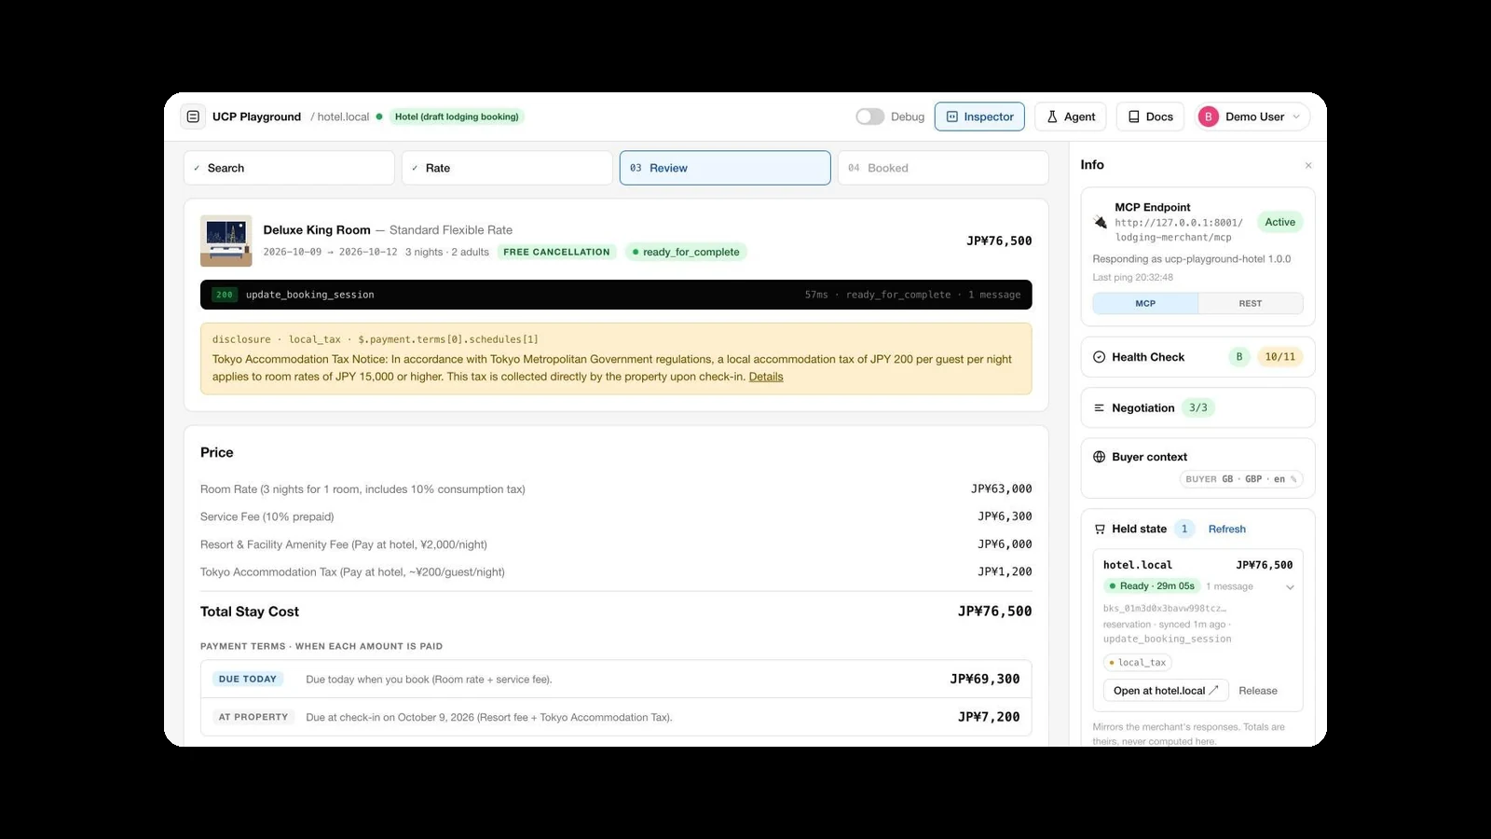Image resolution: width=1491 pixels, height=839 pixels.
Task: Click the AT PROPERTY label
Action: pos(253,717)
